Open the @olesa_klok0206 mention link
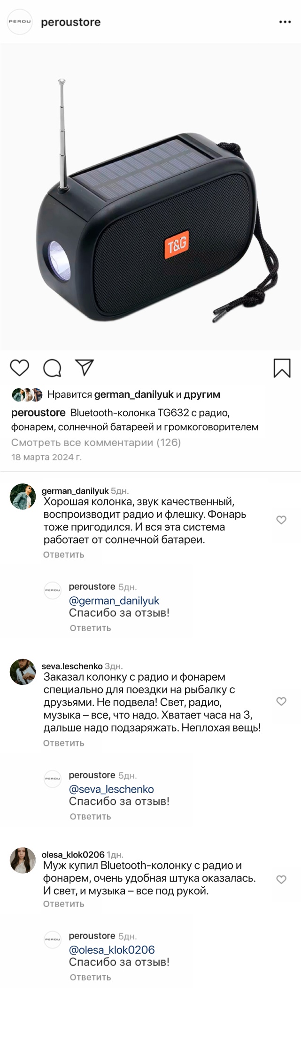Viewport: 301px width, 1044px height. pyautogui.click(x=112, y=950)
